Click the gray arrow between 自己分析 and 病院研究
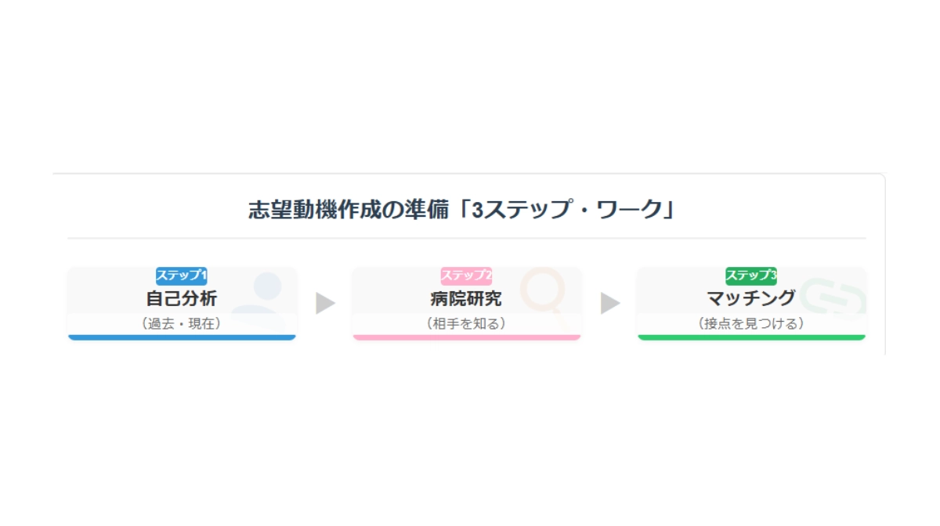This screenshot has width=940, height=526. pos(325,303)
